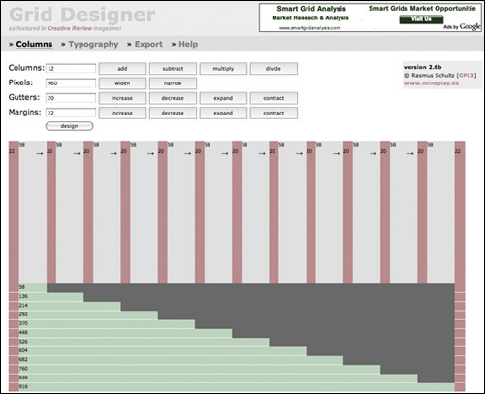Click the 760 width row

tap(200, 369)
